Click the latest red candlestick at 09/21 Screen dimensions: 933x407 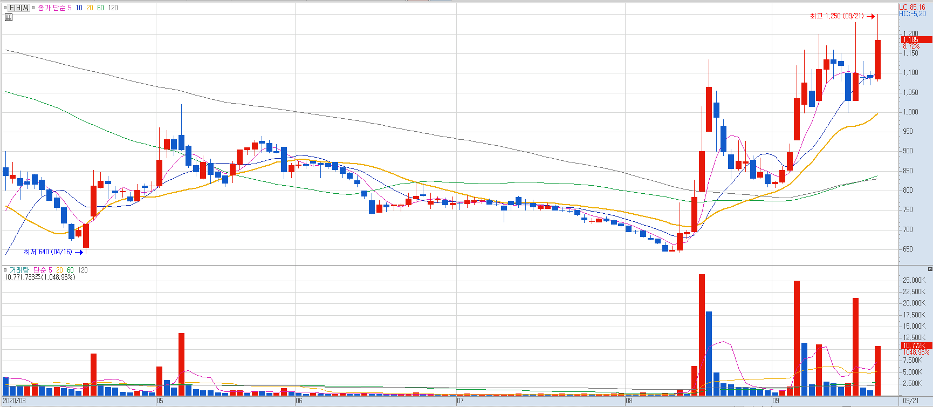[878, 59]
